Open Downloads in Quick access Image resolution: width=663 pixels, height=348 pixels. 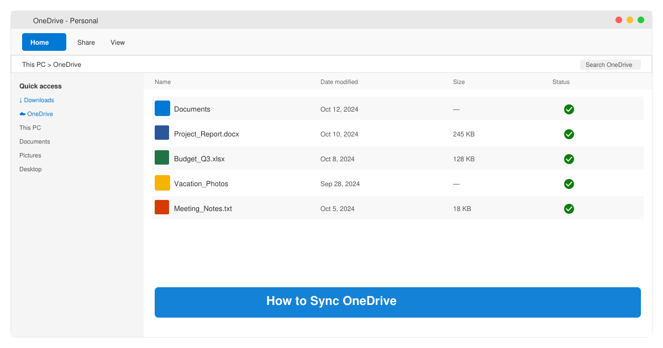[36, 100]
